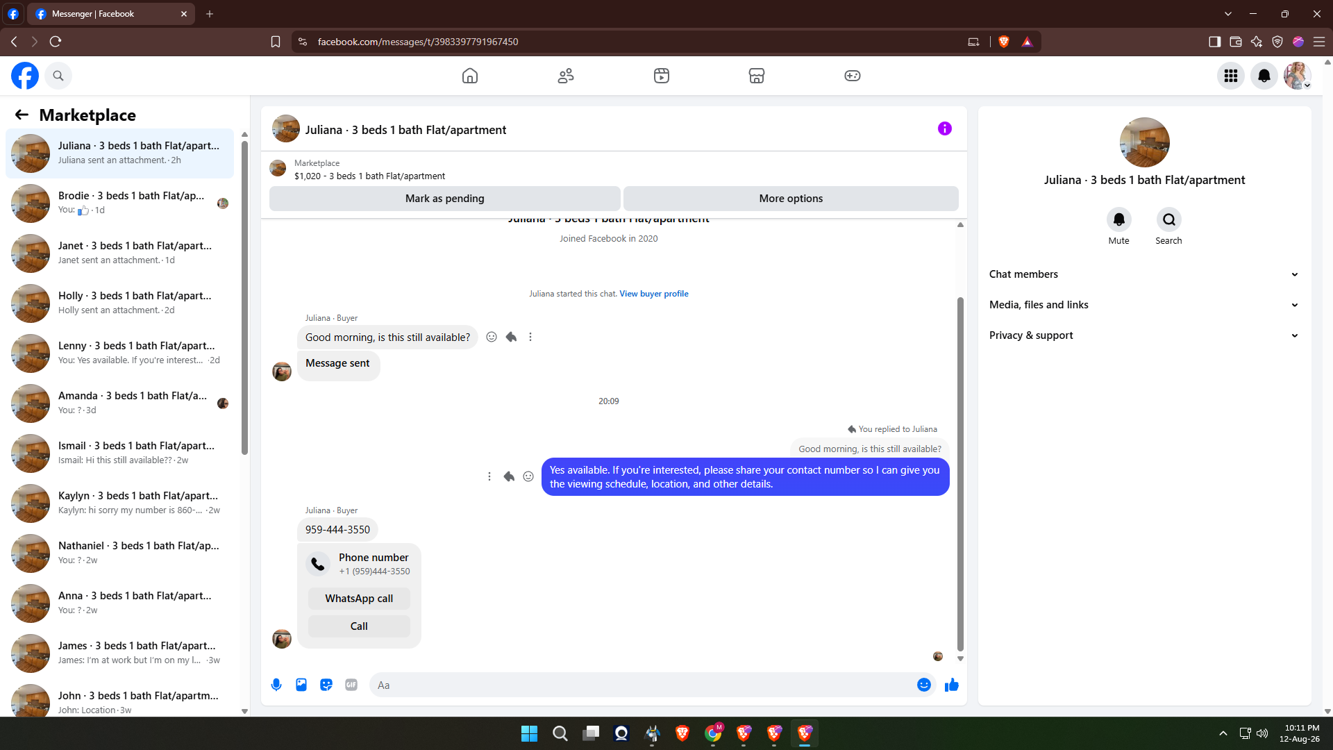Mute this conversation

(1119, 219)
